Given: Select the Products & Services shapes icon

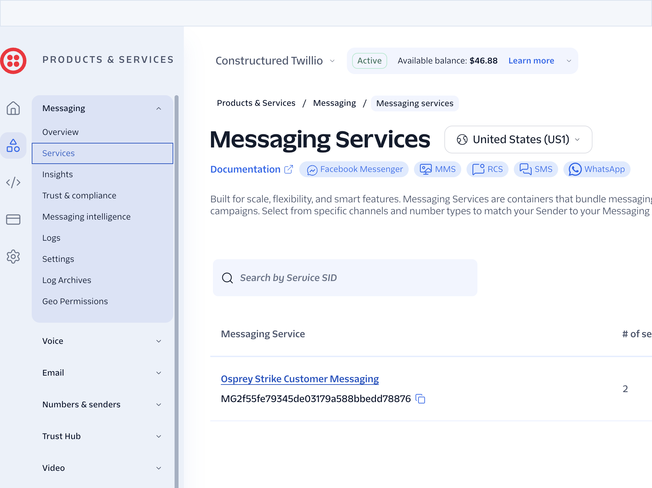Looking at the screenshot, I should tap(13, 145).
